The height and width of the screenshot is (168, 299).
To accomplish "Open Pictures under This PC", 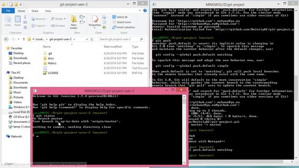I will 18,98.
